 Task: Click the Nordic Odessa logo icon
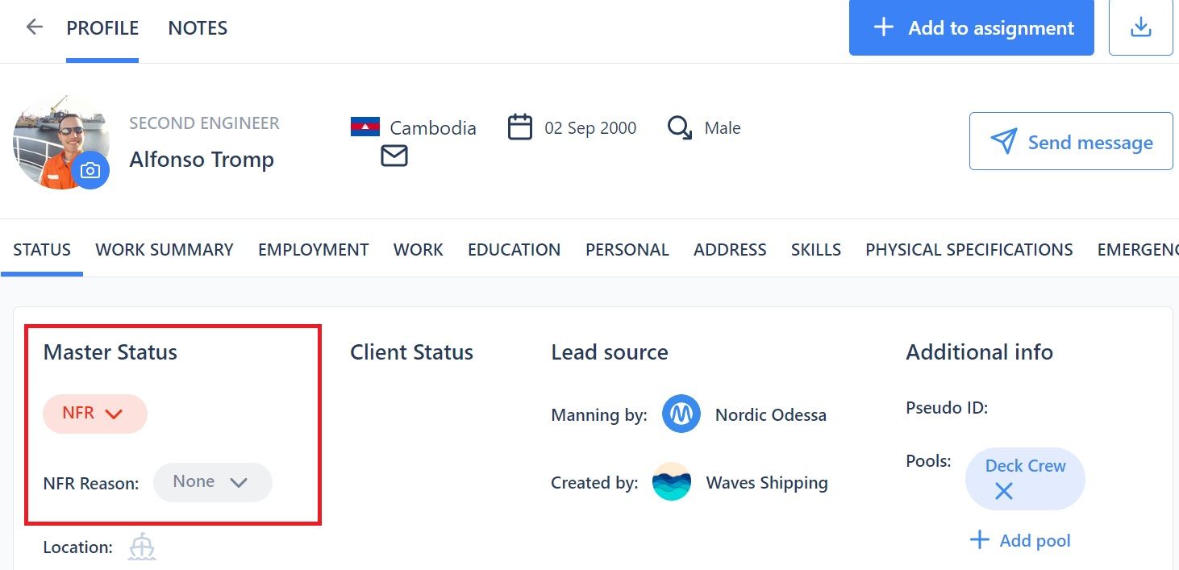(681, 415)
